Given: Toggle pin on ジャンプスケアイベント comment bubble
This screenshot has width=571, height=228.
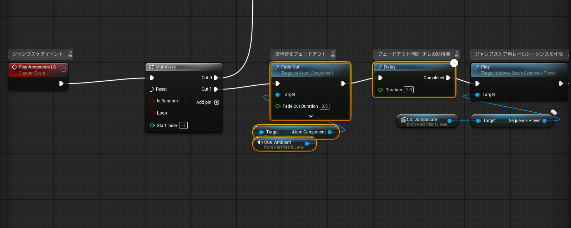Looking at the screenshot, I should coord(70,52).
